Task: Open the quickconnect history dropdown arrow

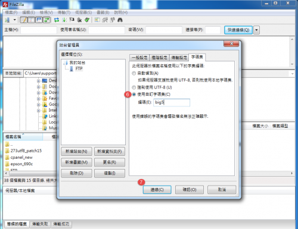Action: [256, 30]
